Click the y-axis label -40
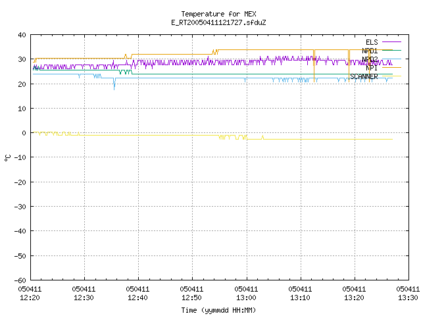Screen dimensions: 421x316 click(x=20, y=231)
